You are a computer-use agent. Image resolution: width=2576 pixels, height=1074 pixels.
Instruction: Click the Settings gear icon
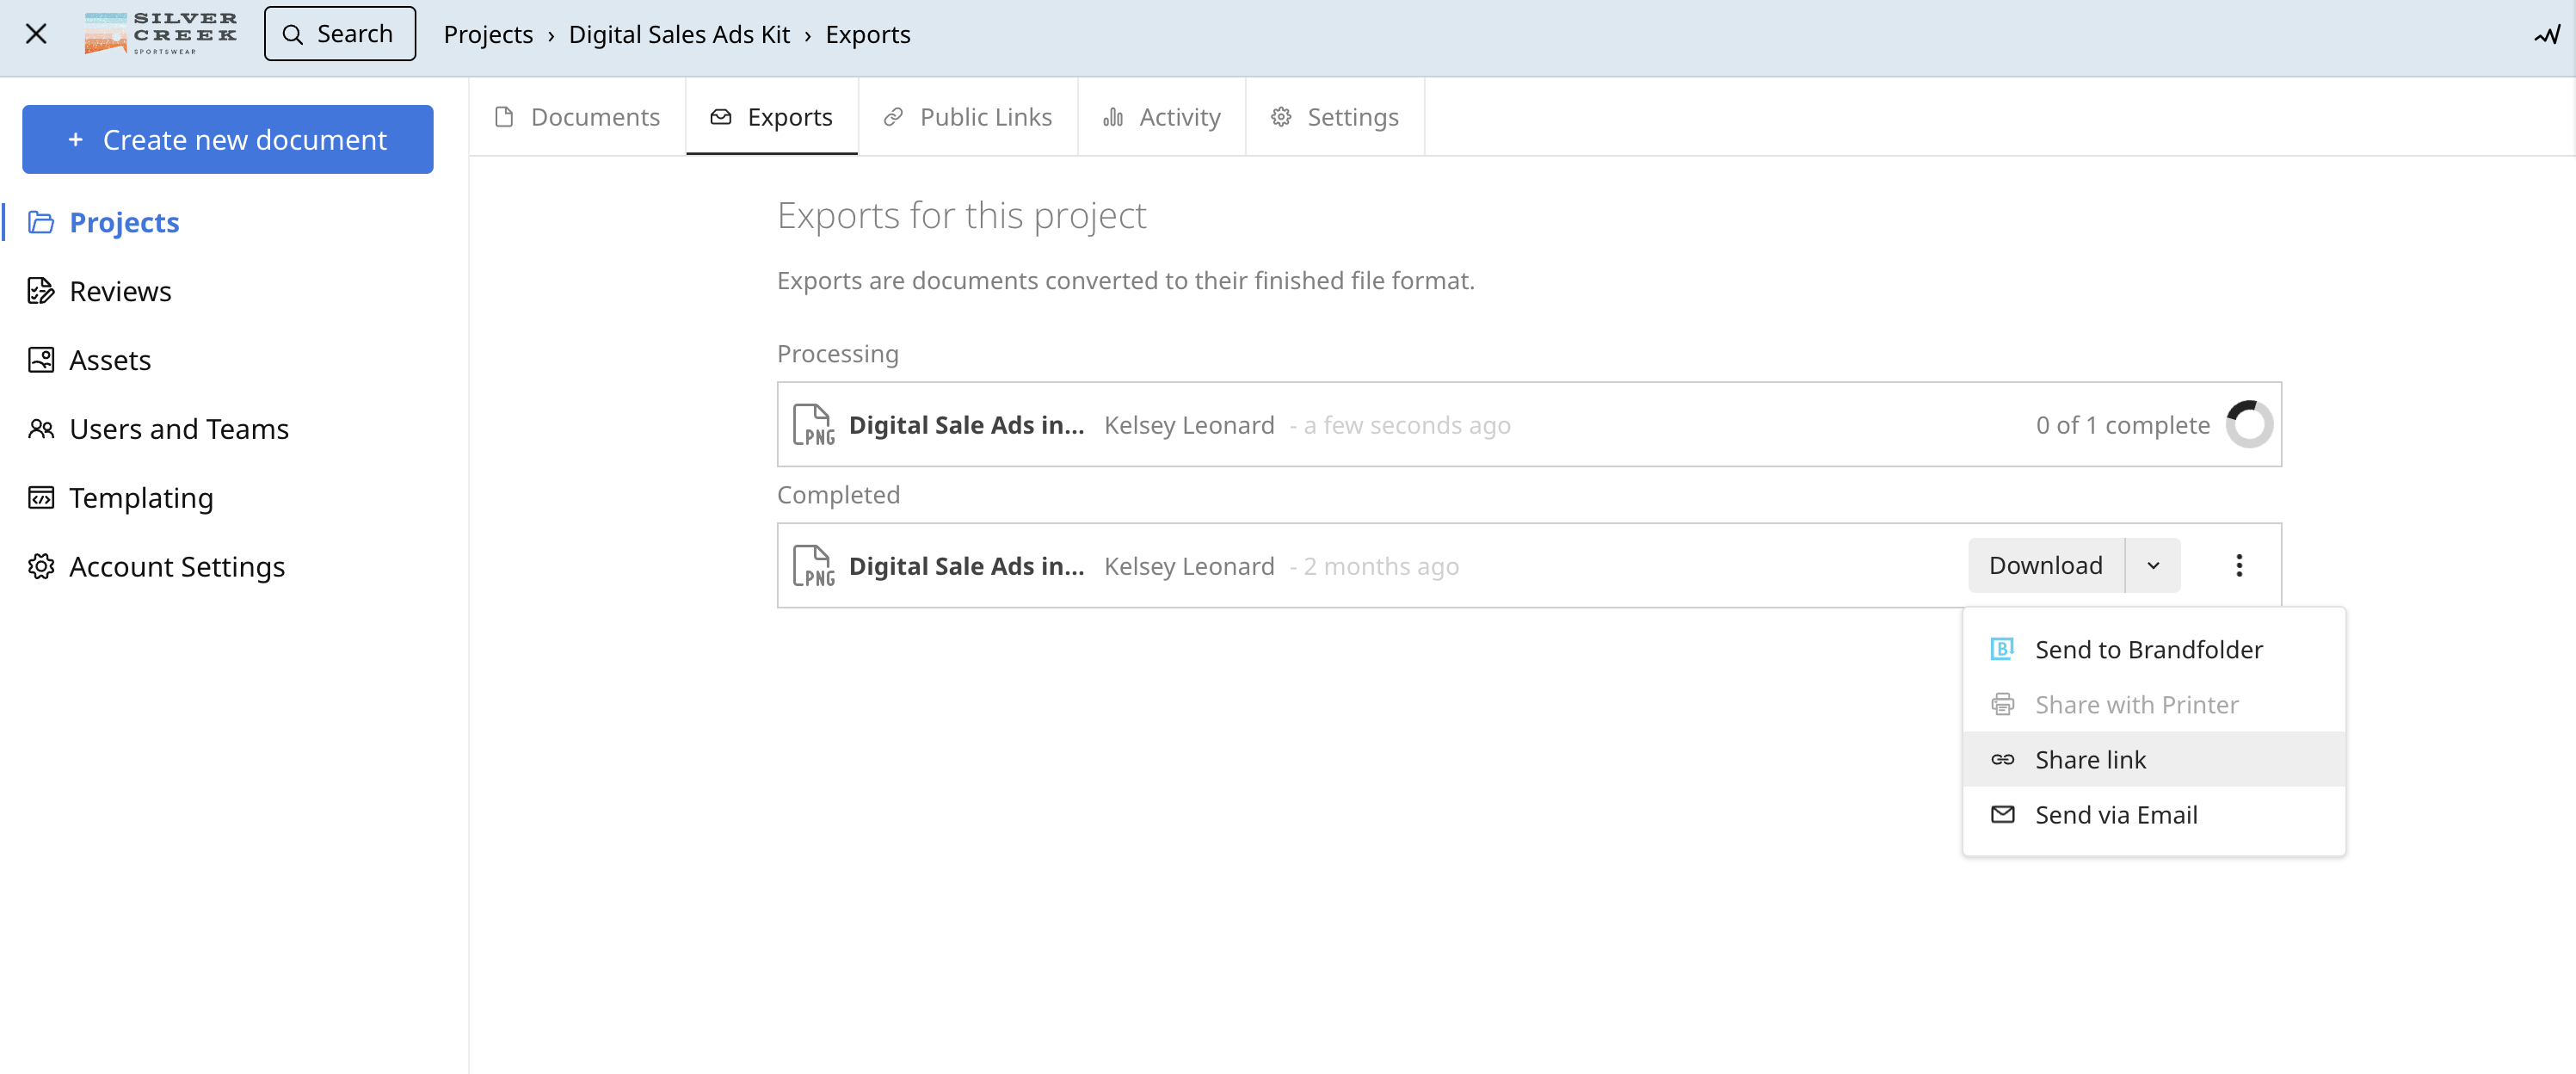[x=1279, y=116]
